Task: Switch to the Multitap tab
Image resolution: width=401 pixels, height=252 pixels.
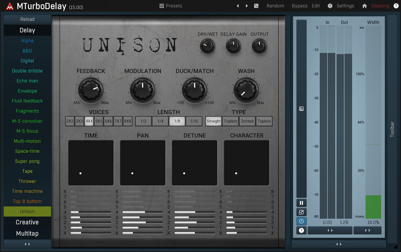Action: [x=27, y=233]
